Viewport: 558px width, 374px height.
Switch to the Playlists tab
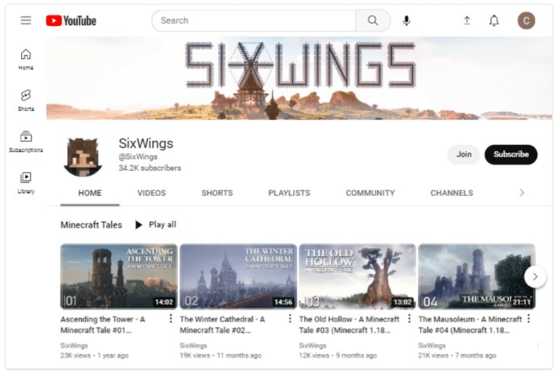click(x=288, y=193)
